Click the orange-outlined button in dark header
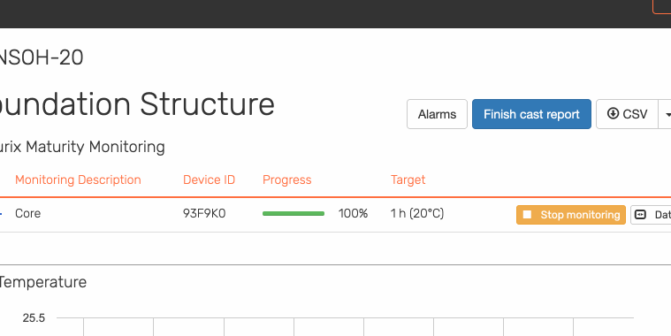Screen dimensions: 671x336 click(662, 6)
